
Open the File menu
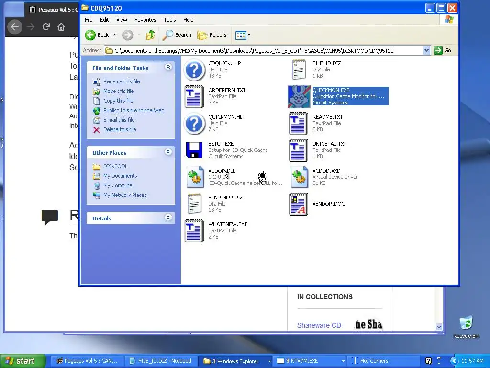click(89, 19)
